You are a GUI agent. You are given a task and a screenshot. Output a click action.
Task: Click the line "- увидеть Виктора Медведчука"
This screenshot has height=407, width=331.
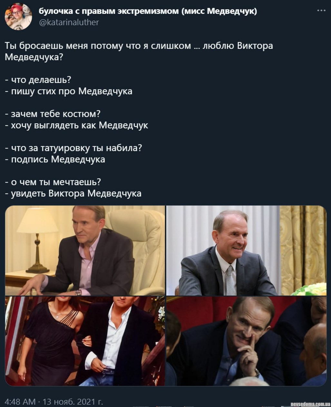pos(73,194)
